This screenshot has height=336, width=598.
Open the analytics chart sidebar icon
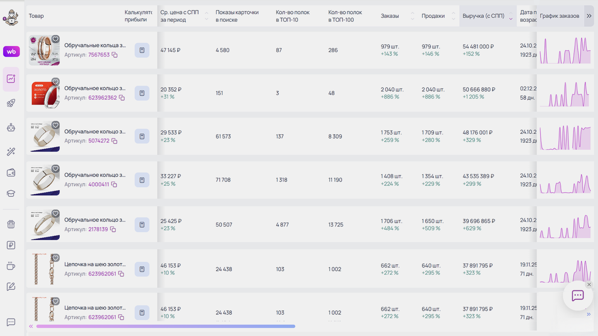(11, 79)
